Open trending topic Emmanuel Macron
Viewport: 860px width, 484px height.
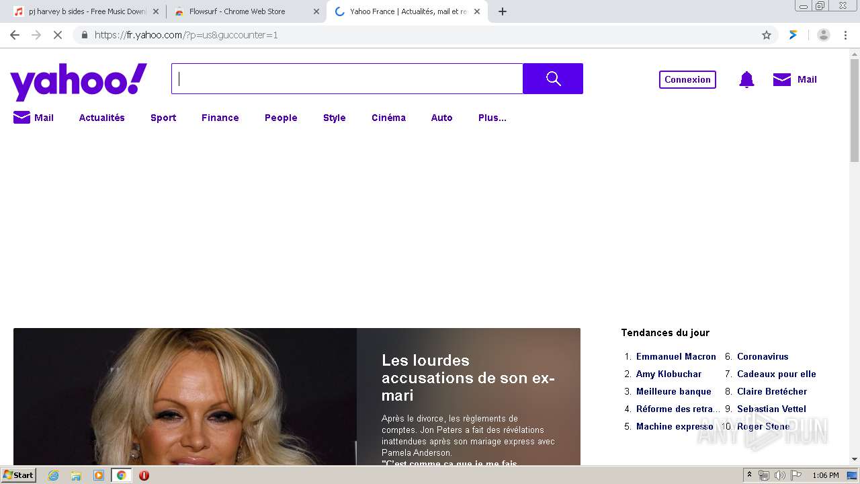(676, 356)
